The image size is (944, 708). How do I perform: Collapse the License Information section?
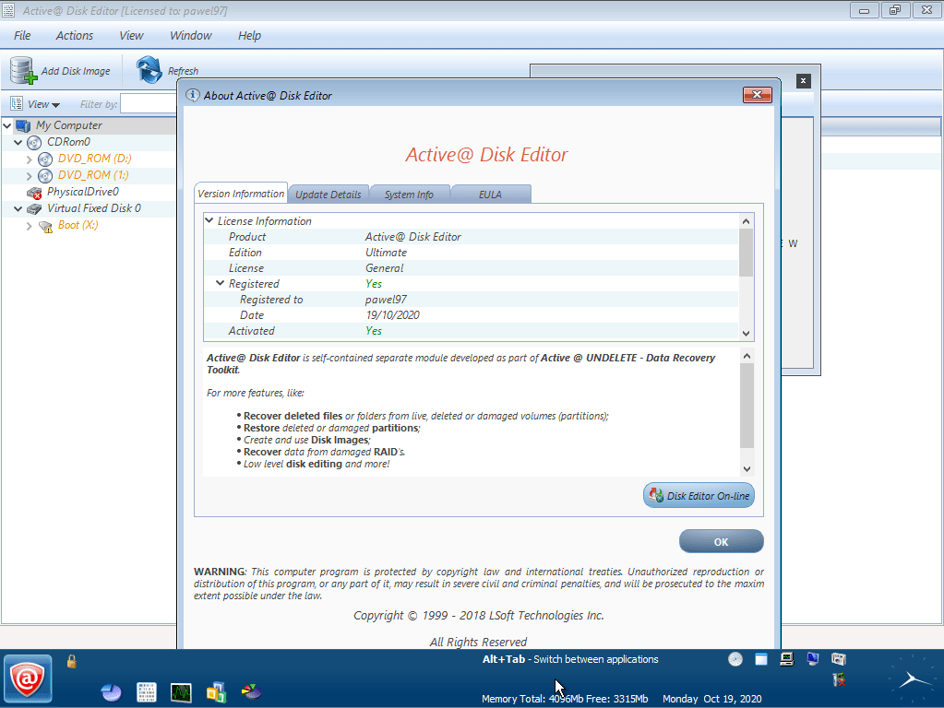pos(209,220)
